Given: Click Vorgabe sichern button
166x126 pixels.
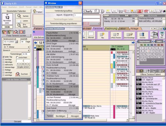Looking at the screenshot, I should (23, 67).
